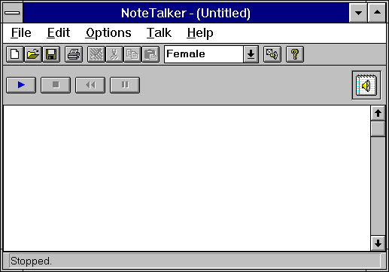The image size is (389, 272).
Task: Cut selection with the scissors icon
Action: click(114, 54)
